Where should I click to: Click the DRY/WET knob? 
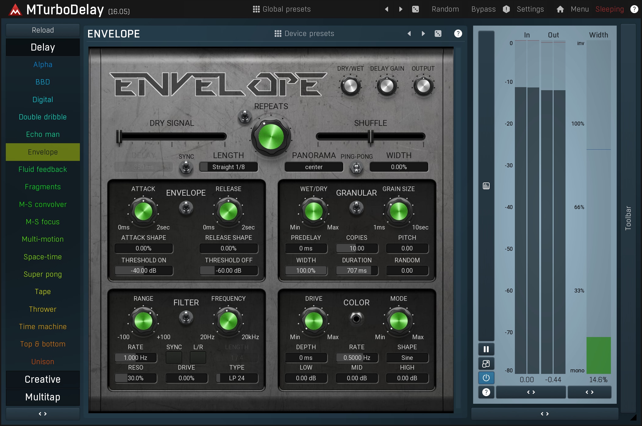350,87
